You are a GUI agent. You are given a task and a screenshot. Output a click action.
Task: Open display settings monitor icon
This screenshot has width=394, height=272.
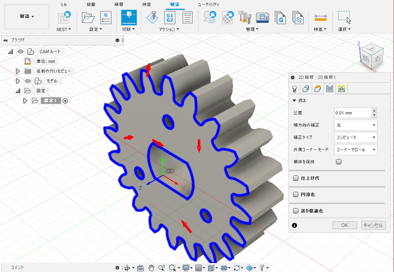tap(186, 268)
